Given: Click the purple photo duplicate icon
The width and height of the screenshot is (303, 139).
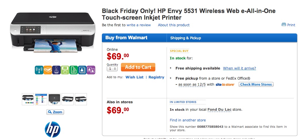Looking at the screenshot, I should [x=91, y=70].
